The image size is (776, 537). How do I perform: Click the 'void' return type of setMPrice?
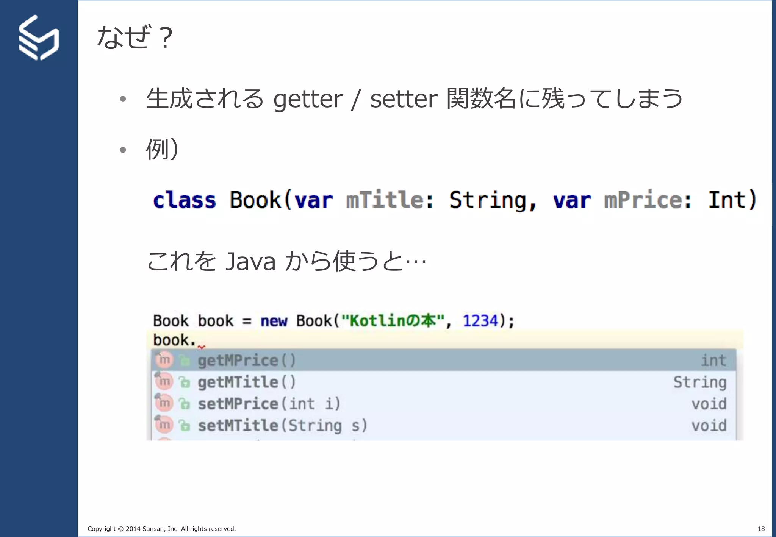709,404
